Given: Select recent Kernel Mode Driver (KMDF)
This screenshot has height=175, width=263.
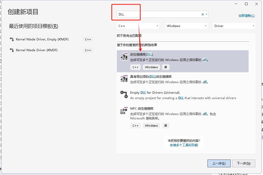Looking at the screenshot, I should [x=36, y=50].
